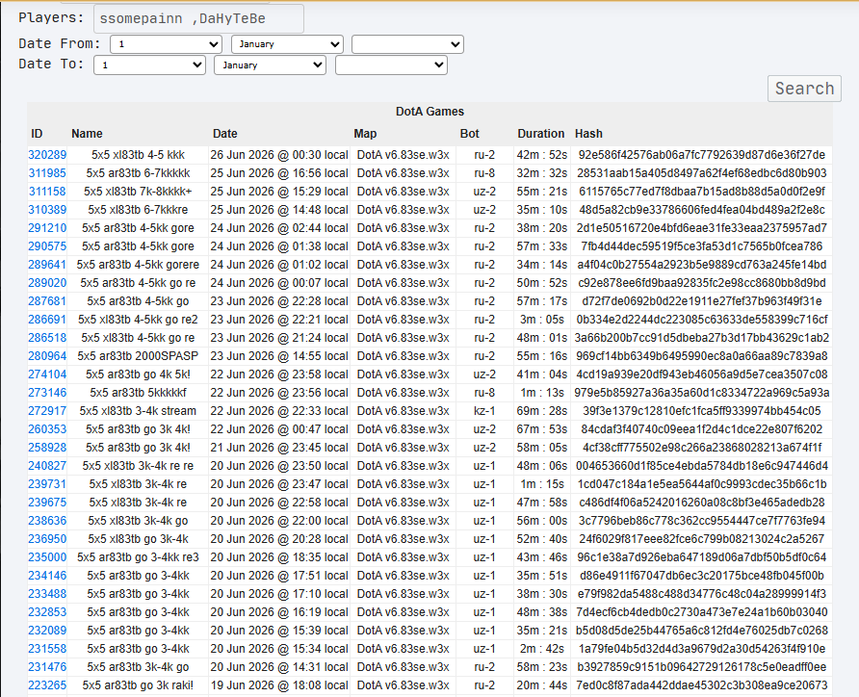Open game ID 280964
Viewport: 859px width, 697px height.
47,356
